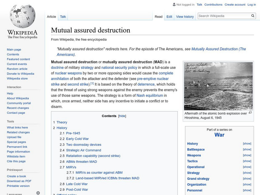Jump to Post-Cold War section
Screen dimensions: 260x195
point(77,189)
